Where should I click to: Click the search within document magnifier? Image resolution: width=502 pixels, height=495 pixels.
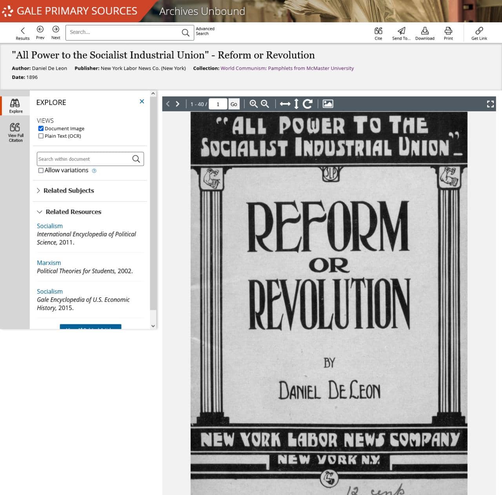tap(136, 159)
